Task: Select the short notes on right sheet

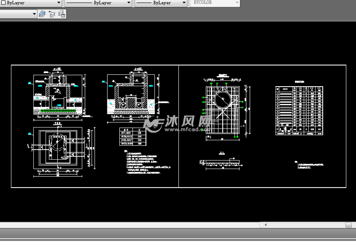Action: point(310,164)
